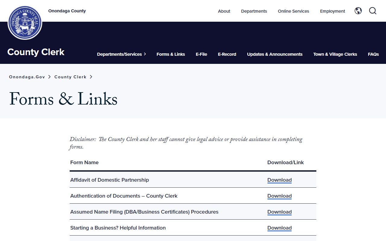
Task: Select 'Starting a Business? Helpful Information' text
Action: point(118,228)
